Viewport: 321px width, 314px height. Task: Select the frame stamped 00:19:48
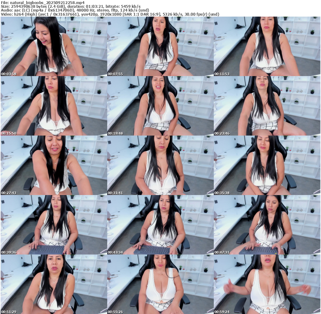point(160,106)
